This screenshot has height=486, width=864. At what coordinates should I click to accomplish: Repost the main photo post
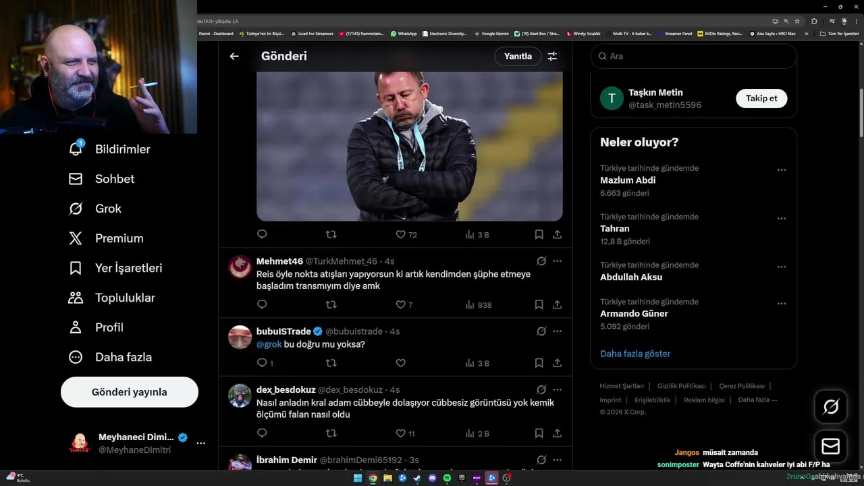[331, 234]
